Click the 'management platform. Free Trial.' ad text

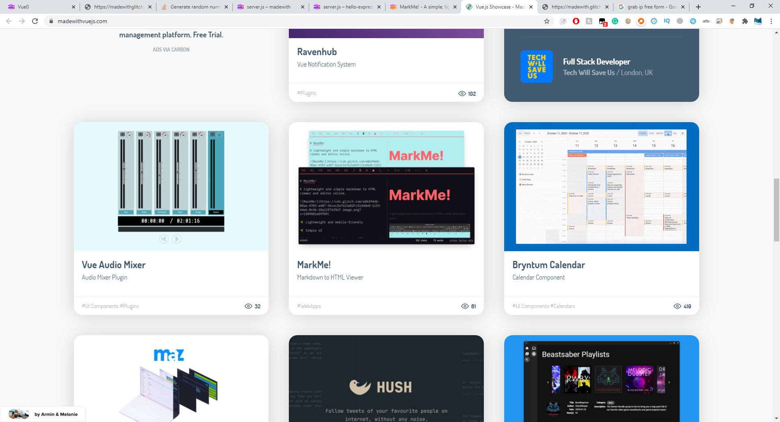[x=171, y=35]
